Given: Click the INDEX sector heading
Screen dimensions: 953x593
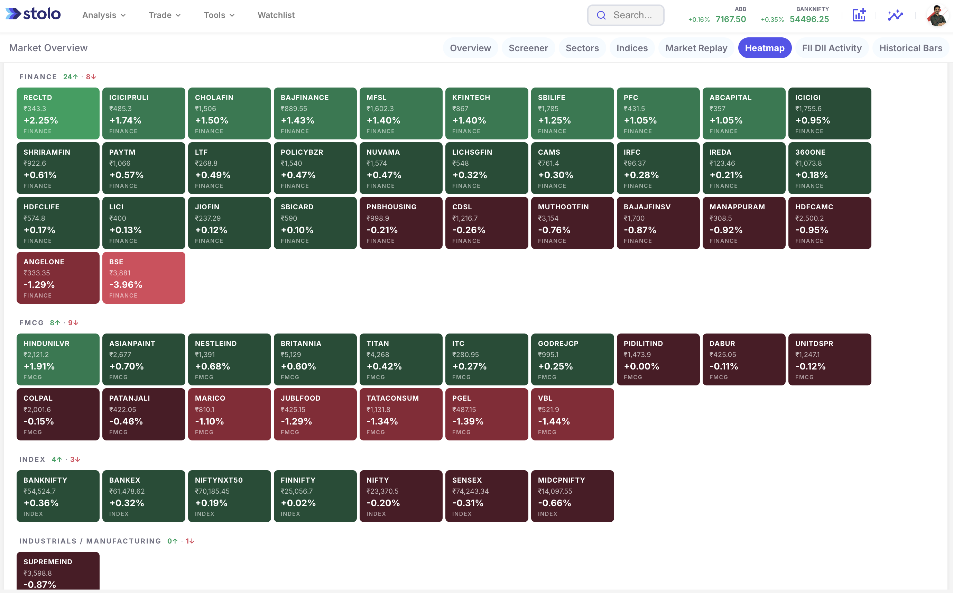Looking at the screenshot, I should [x=32, y=459].
